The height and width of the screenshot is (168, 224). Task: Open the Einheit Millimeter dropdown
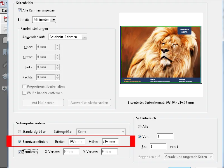click(44, 20)
